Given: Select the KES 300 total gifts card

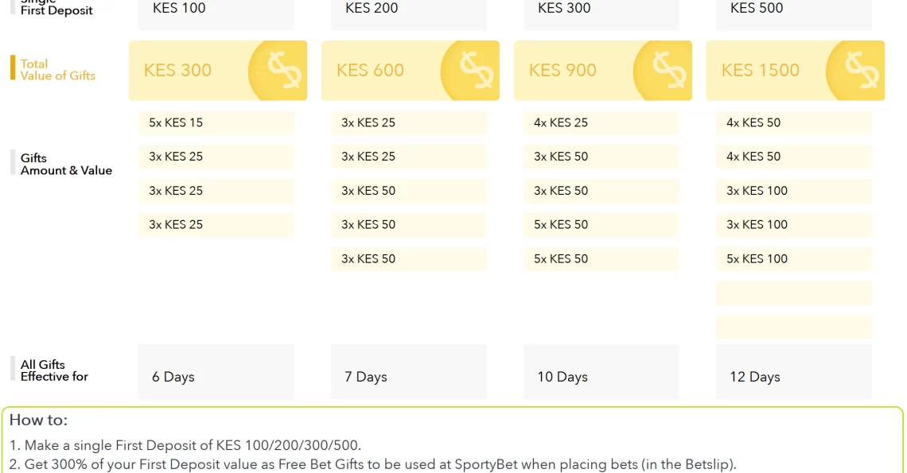Looking at the screenshot, I should (218, 71).
